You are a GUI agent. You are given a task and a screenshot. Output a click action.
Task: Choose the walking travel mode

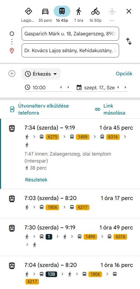[79, 12]
